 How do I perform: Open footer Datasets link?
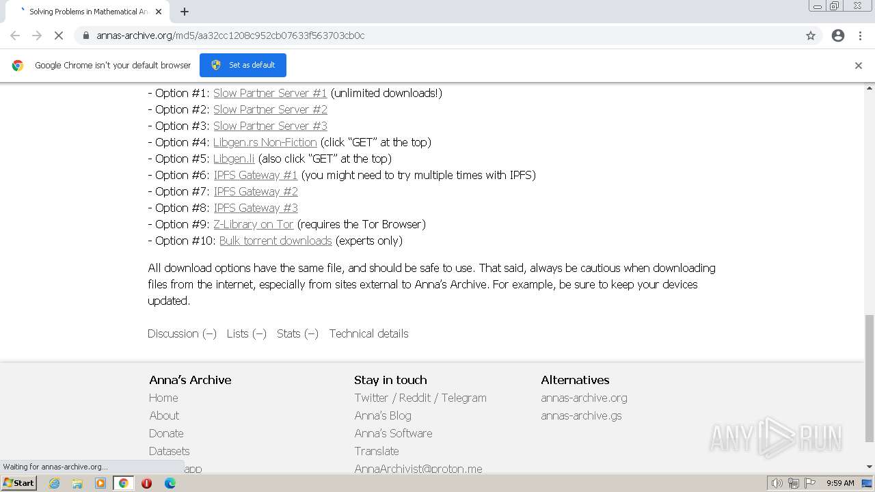point(170,451)
